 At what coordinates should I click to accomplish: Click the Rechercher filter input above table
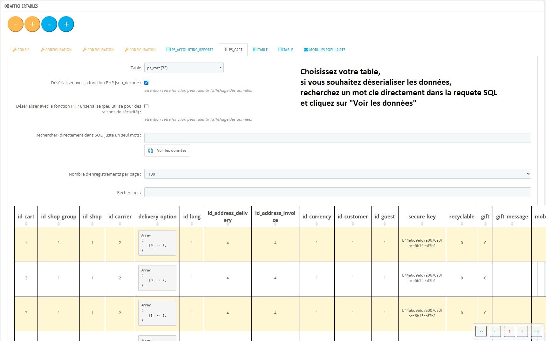coord(338,192)
